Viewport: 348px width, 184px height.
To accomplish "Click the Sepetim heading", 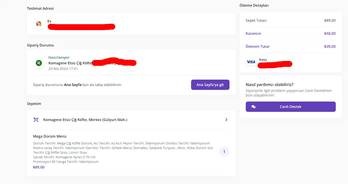I will pyautogui.click(x=34, y=104).
